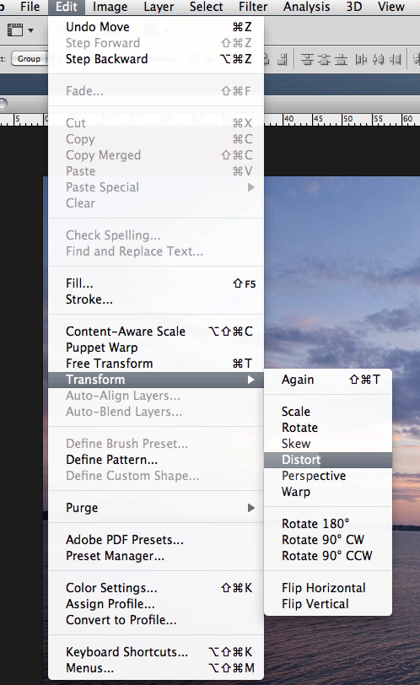The width and height of the screenshot is (420, 685).
Task: Open the Image menu
Action: click(110, 7)
